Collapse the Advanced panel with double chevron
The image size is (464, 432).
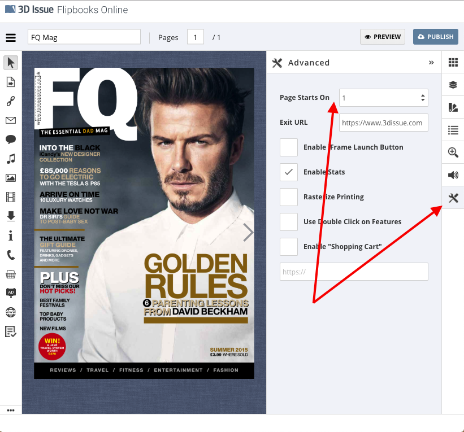click(x=431, y=63)
